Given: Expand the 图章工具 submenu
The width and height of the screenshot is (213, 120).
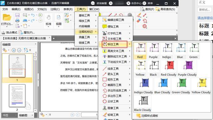Looking at the screenshot, I should [x=115, y=108].
